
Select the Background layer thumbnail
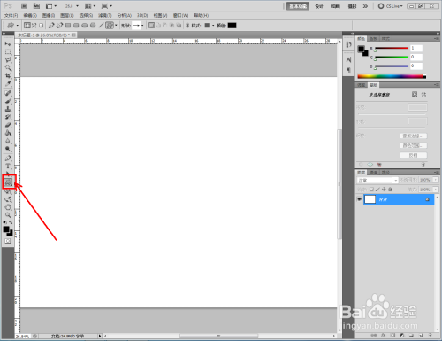[x=370, y=199]
